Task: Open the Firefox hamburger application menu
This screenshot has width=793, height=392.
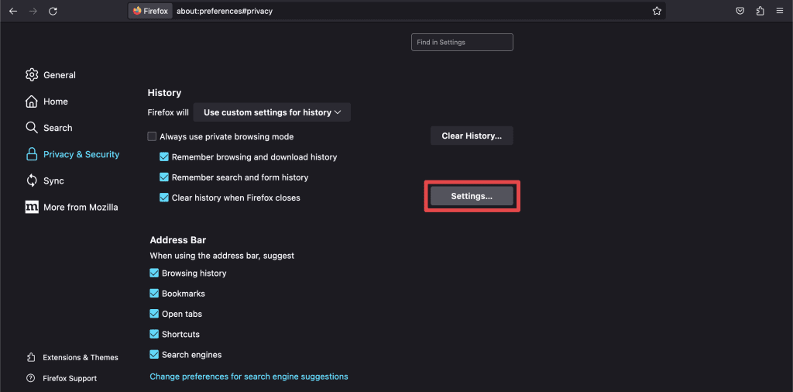Action: [779, 12]
